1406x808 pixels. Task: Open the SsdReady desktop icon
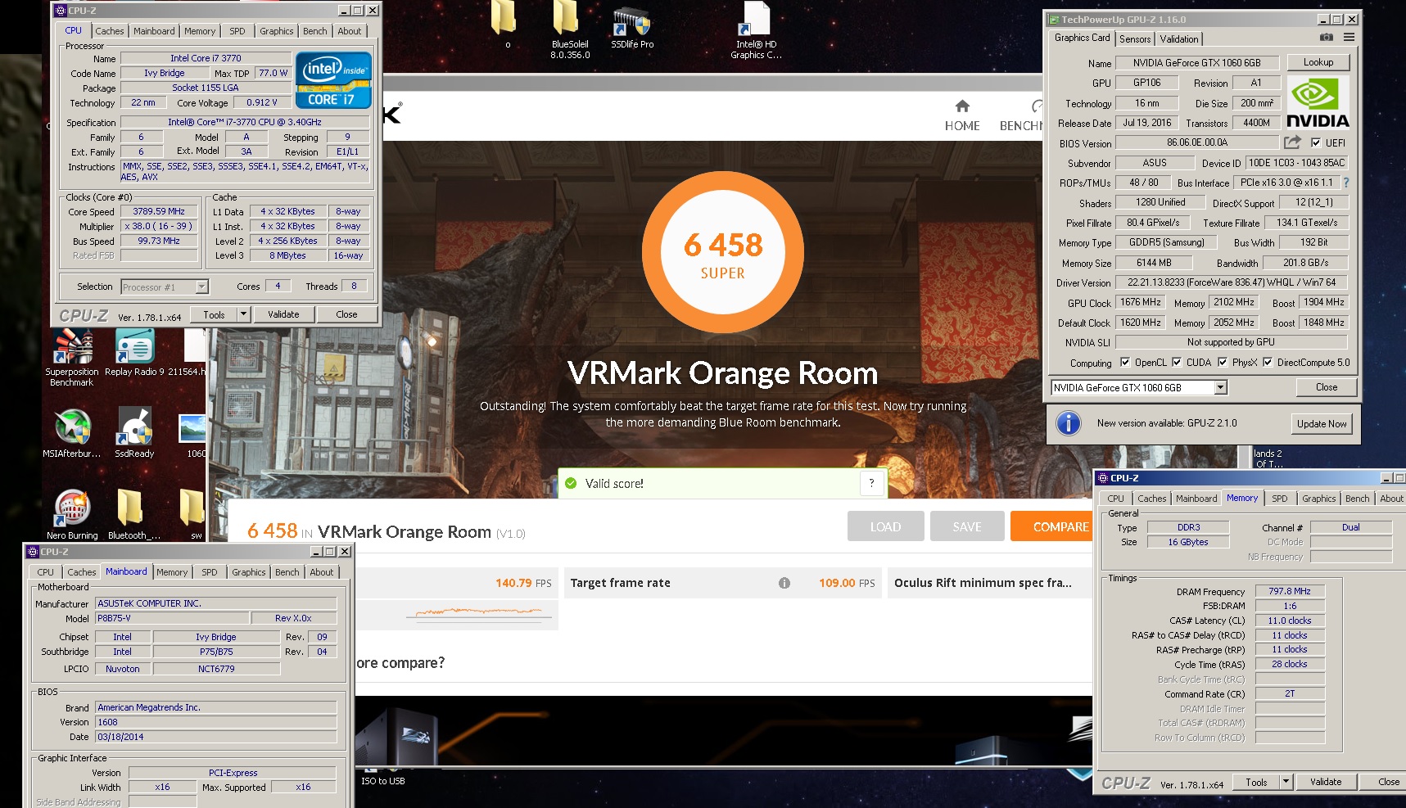tap(134, 427)
